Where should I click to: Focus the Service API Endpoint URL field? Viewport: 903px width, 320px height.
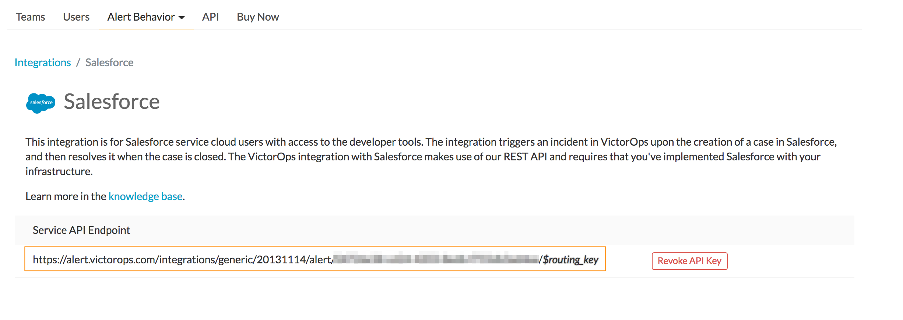(315, 259)
